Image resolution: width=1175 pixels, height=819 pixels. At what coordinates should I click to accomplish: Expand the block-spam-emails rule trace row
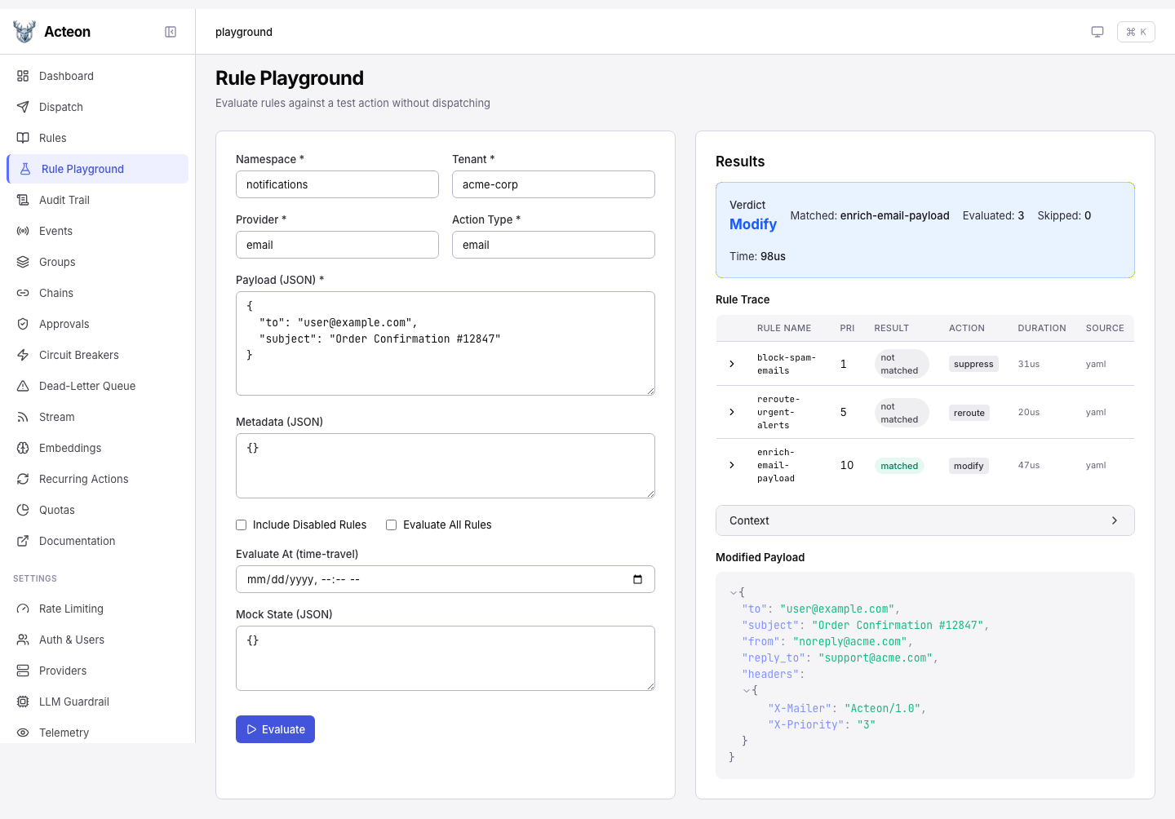pyautogui.click(x=731, y=364)
